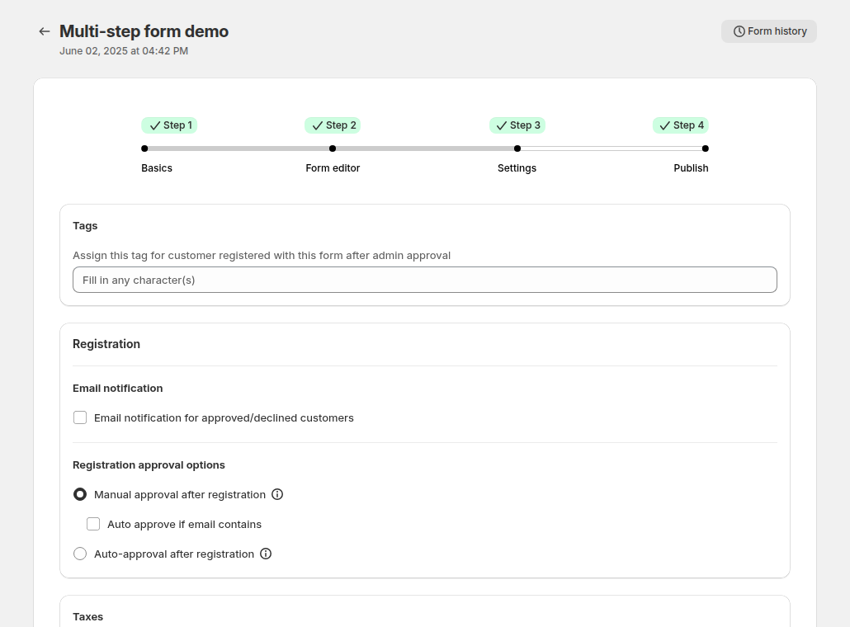Select the Form editor progress dot
Screen dimensions: 850x627
click(333, 148)
